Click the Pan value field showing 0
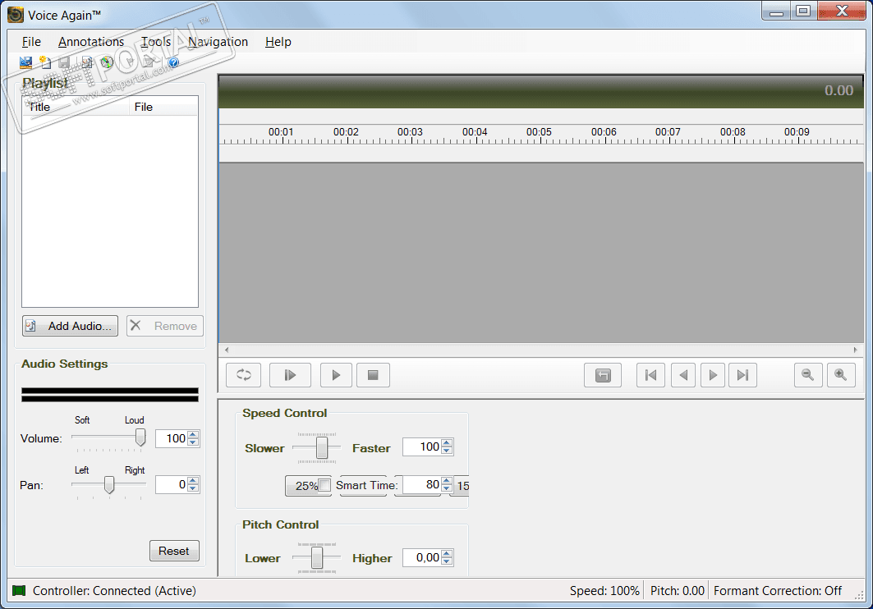Screen dimensions: 873x609 [x=172, y=484]
